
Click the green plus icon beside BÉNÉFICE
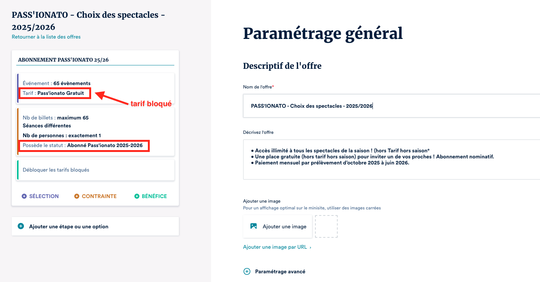coord(137,196)
